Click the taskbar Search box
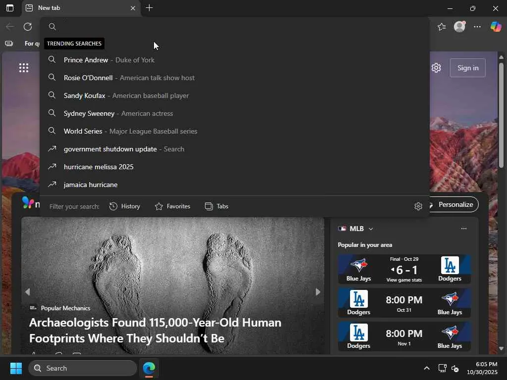507x380 pixels. [x=83, y=368]
